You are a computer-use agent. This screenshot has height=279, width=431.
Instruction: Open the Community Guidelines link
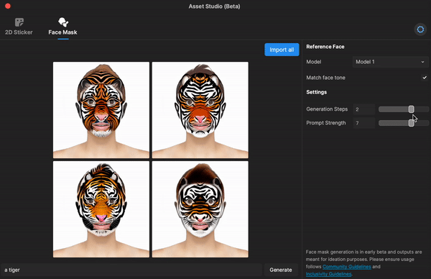[x=347, y=267]
